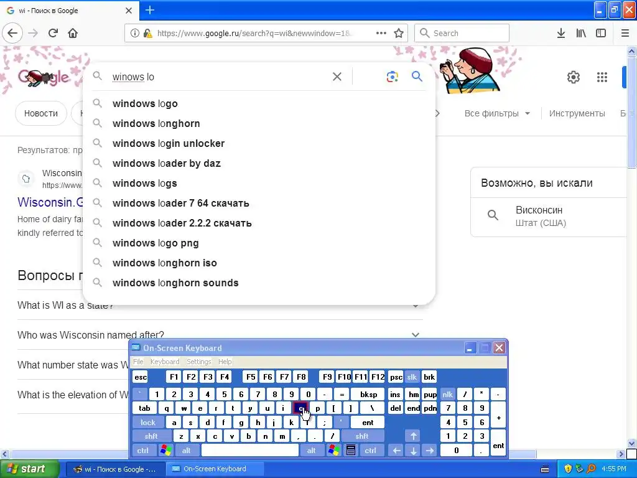Select suggestion 'windows logs'
Image resolution: width=637 pixels, height=478 pixels.
point(259,184)
